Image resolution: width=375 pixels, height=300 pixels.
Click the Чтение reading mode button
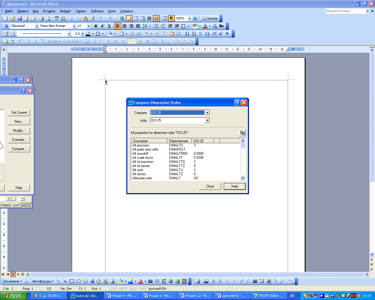click(x=210, y=18)
